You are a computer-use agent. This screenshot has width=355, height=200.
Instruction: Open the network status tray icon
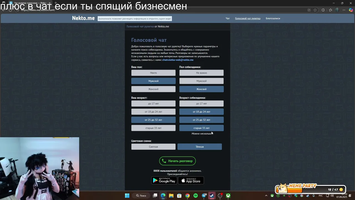(x=328, y=196)
